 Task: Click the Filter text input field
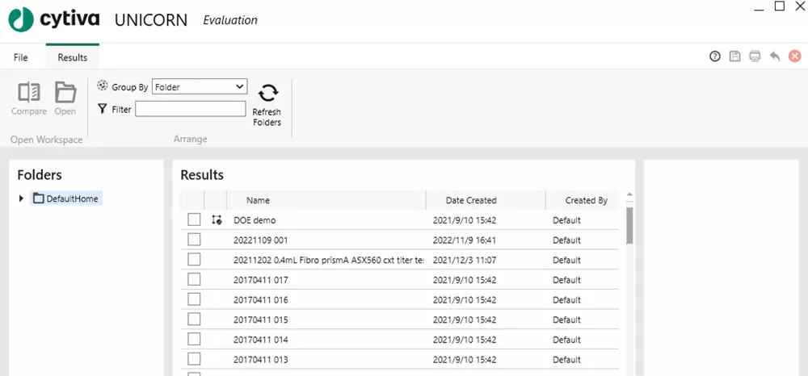point(190,109)
